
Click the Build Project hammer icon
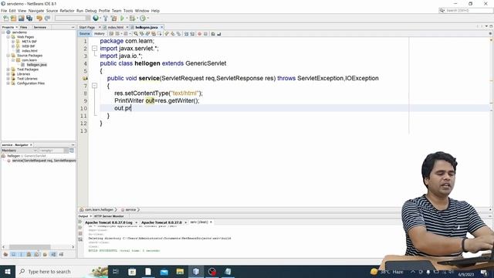[106, 19]
